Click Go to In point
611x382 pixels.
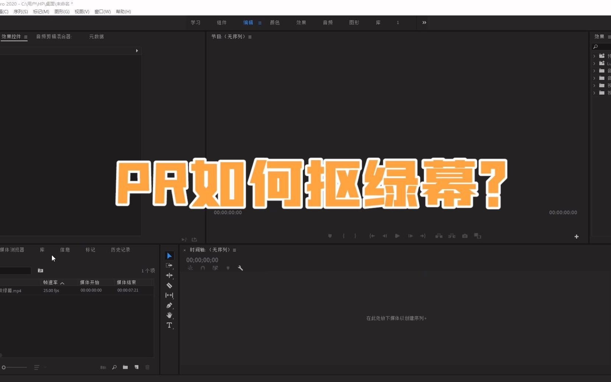pyautogui.click(x=372, y=236)
